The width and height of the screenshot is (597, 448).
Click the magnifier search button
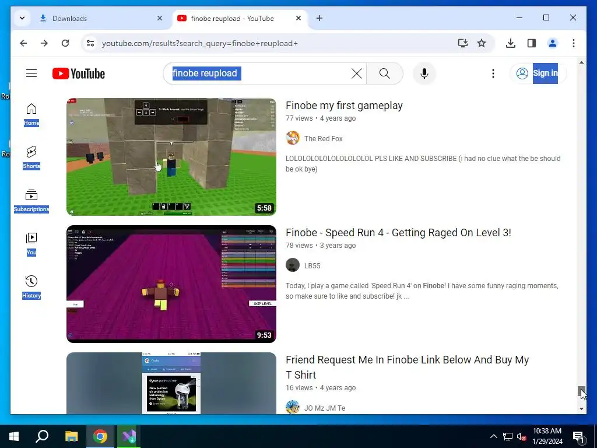pyautogui.click(x=385, y=73)
